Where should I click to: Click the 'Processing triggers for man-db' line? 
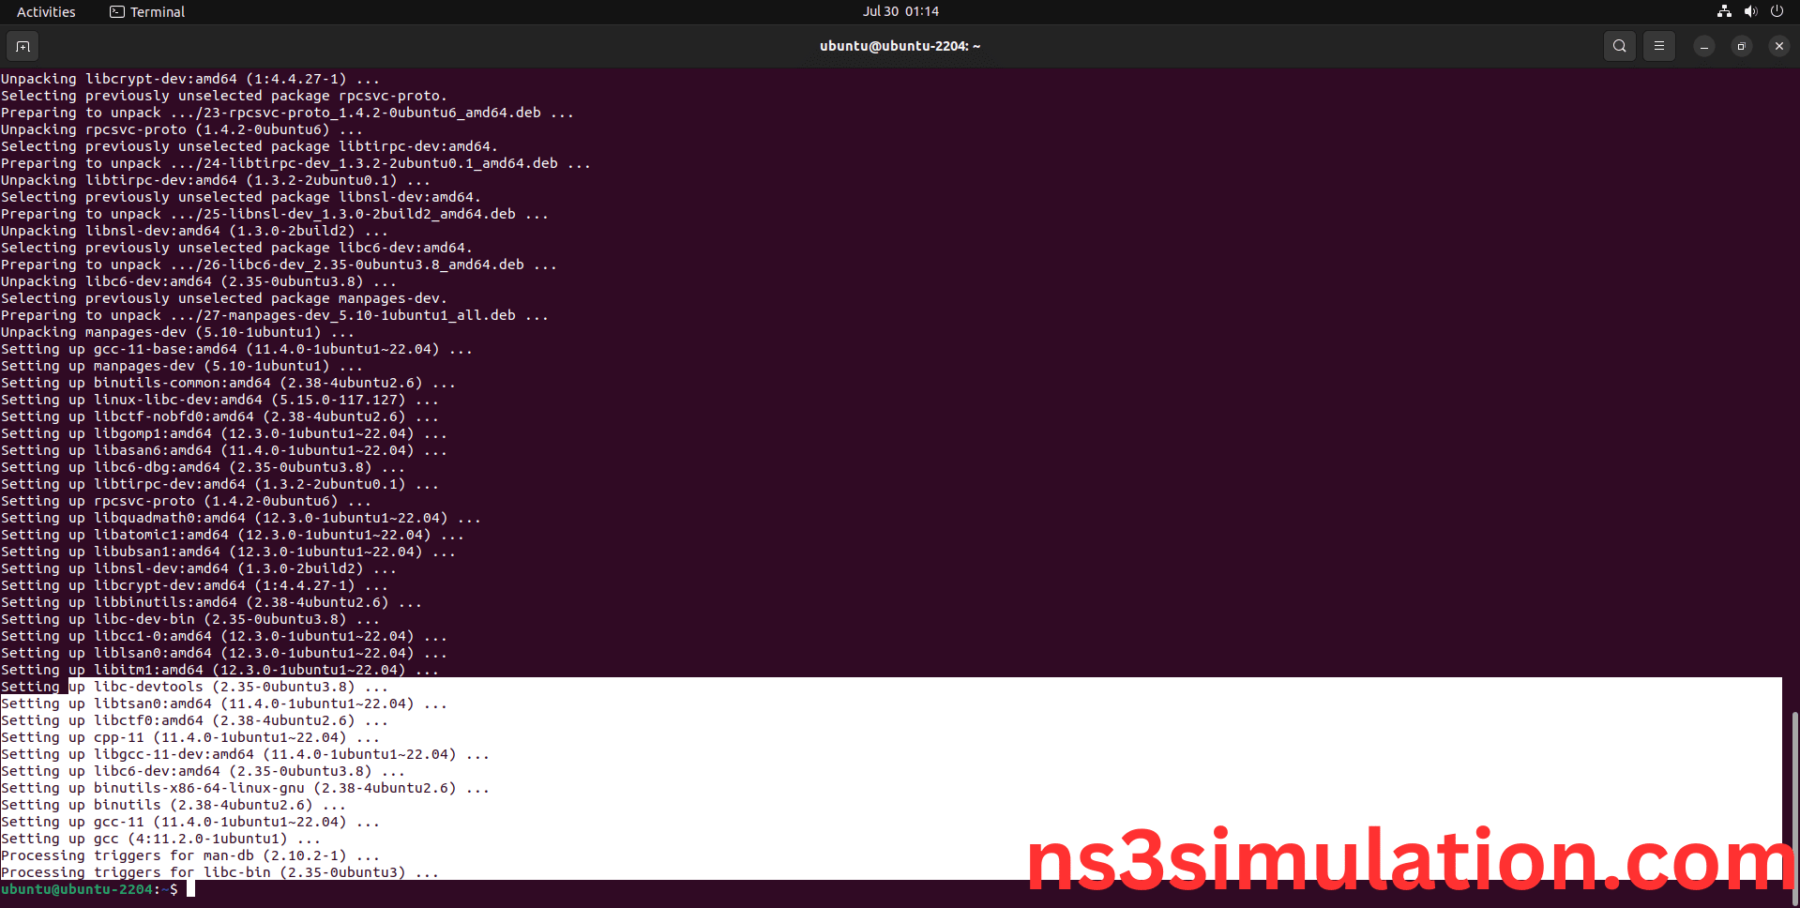(x=189, y=855)
